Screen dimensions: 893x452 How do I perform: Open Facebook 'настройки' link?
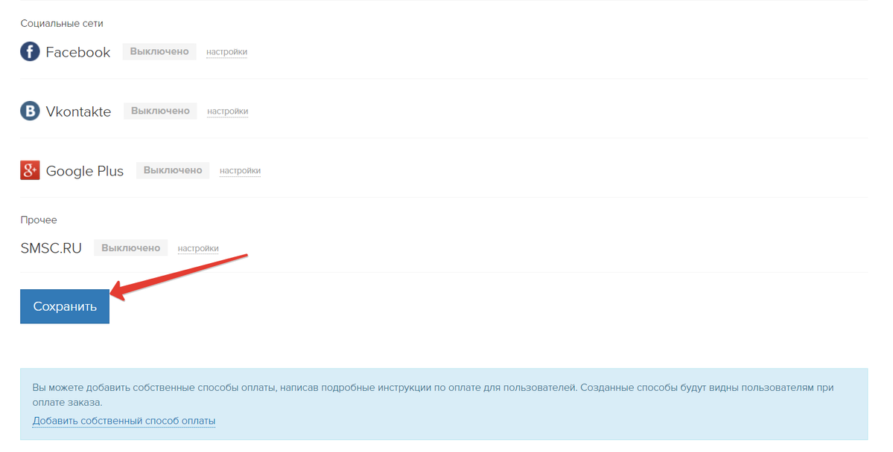click(226, 52)
